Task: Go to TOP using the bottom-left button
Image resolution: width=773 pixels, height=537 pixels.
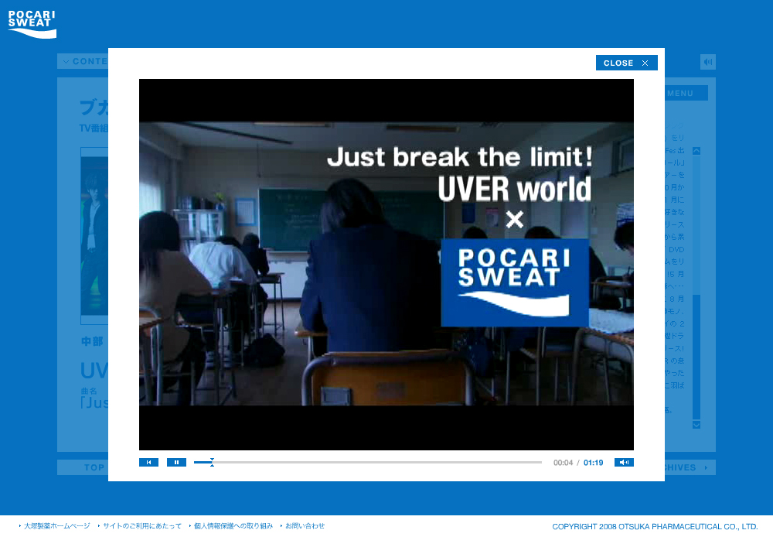Action: [x=83, y=467]
